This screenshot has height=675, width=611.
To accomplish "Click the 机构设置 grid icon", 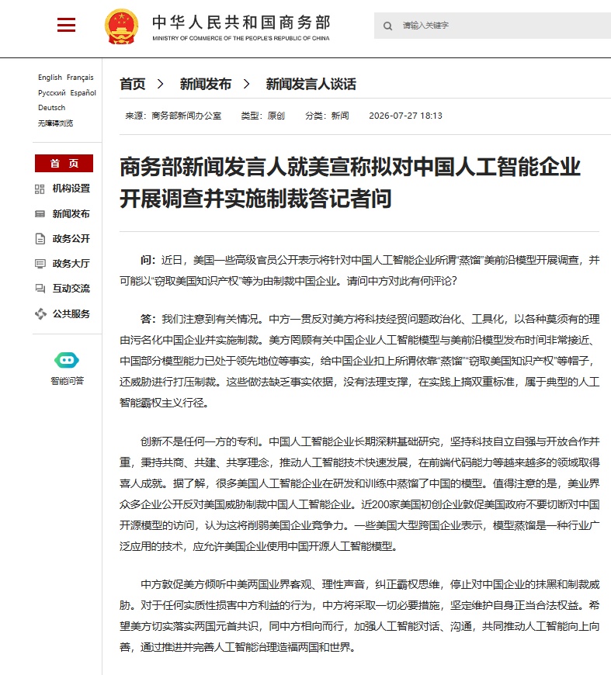I will (40, 189).
